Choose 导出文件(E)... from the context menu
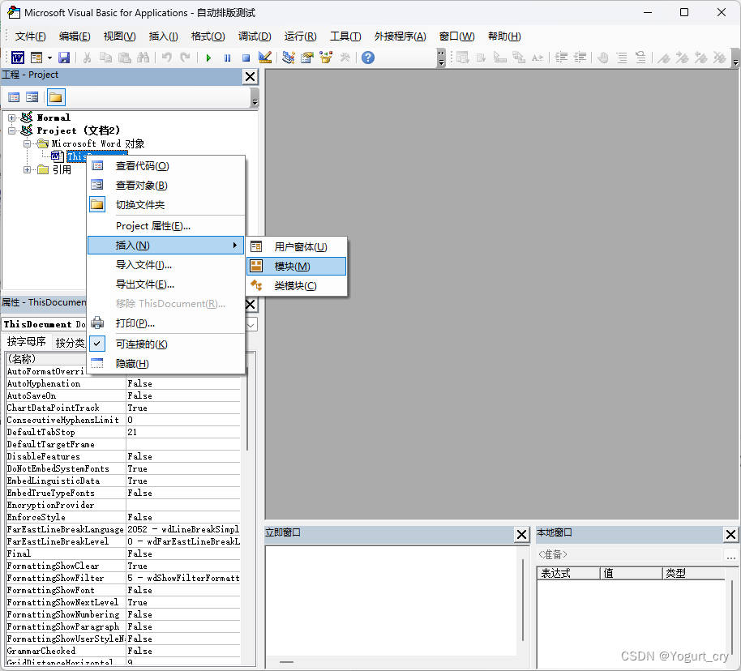Image resolution: width=741 pixels, height=671 pixels. (166, 284)
